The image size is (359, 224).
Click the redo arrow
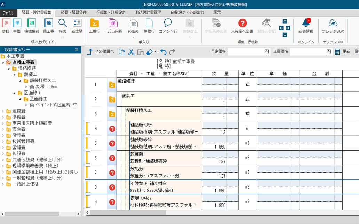(x=172, y=52)
